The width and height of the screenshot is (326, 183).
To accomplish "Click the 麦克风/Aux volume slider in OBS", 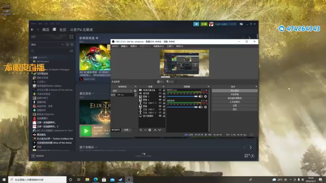I will click(182, 96).
